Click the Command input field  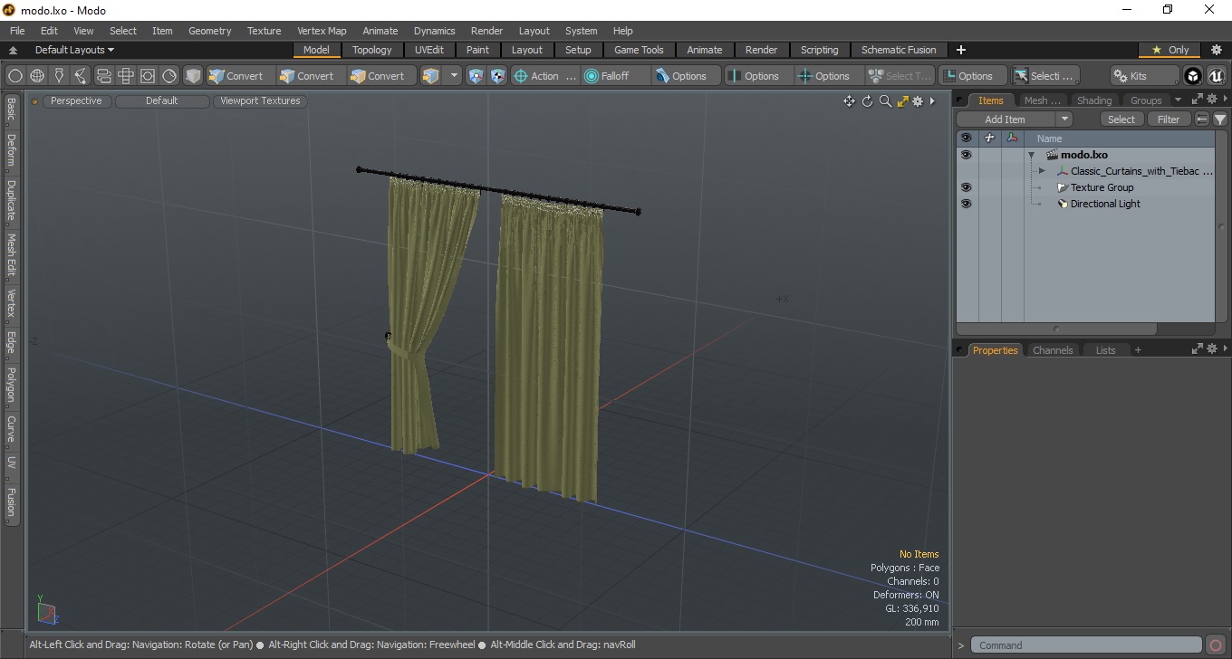click(x=1087, y=645)
